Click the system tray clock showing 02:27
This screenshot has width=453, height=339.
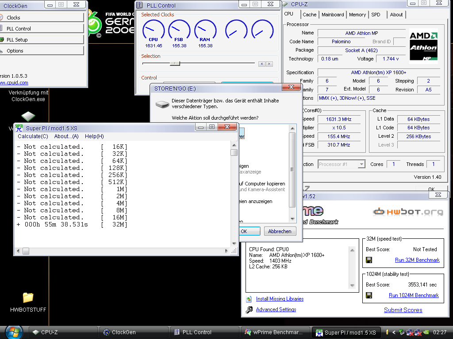439,332
